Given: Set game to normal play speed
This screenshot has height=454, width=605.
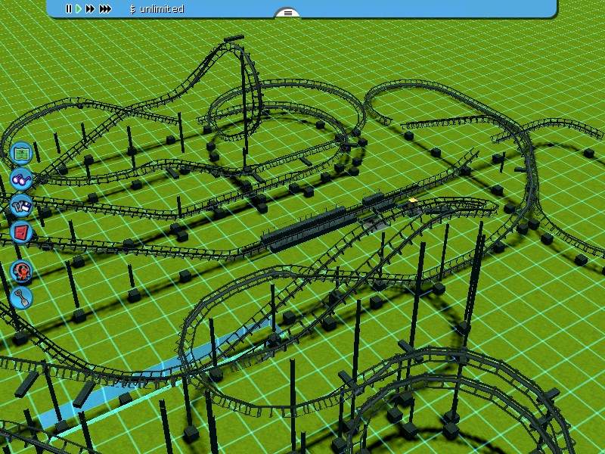Looking at the screenshot, I should pyautogui.click(x=78, y=9).
